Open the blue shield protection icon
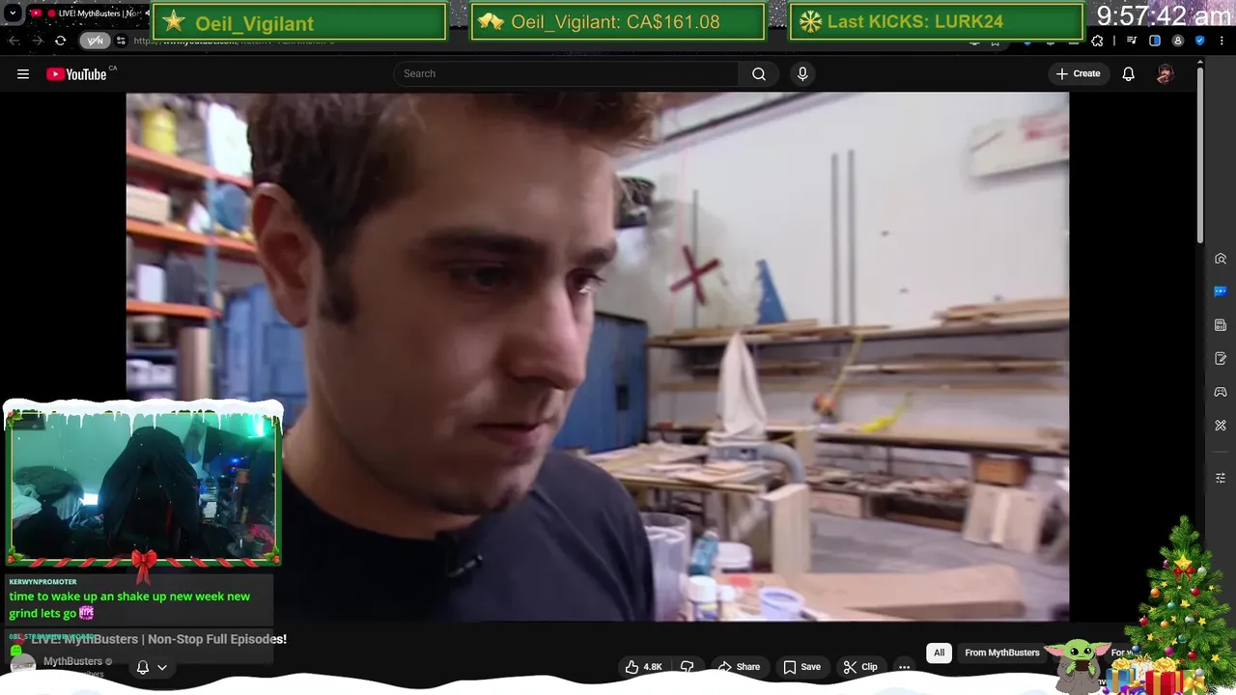This screenshot has width=1236, height=695. [1200, 41]
